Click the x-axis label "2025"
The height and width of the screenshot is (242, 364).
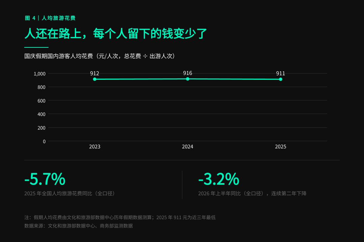pos(281,147)
